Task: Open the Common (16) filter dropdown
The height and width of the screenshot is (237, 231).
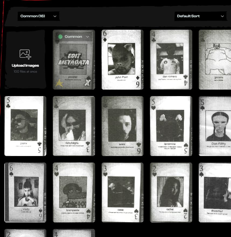Action: 39,16
